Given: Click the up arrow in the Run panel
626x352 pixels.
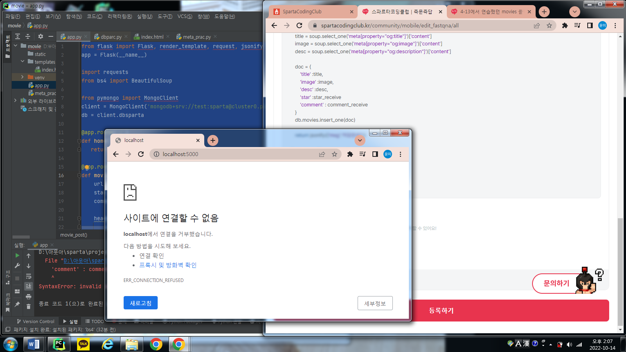Looking at the screenshot, I should point(29,255).
